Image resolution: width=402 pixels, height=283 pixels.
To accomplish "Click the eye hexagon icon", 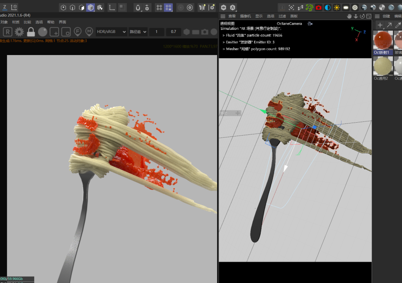I will click(x=223, y=8).
